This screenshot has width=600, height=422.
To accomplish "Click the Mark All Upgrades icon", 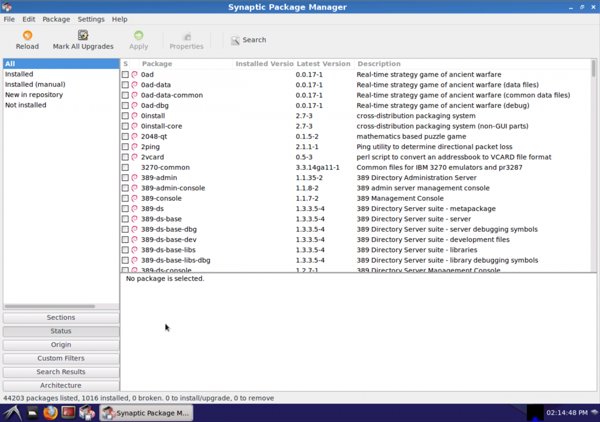I will [83, 35].
